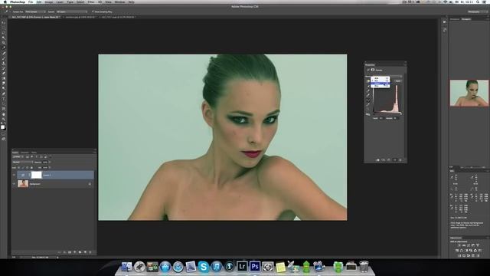Add a new adjustment layer icon
Image resolution: width=490 pixels, height=276 pixels.
click(75, 252)
